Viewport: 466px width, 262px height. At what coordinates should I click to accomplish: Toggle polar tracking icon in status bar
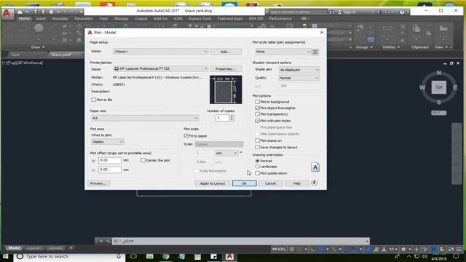pyautogui.click(x=321, y=249)
